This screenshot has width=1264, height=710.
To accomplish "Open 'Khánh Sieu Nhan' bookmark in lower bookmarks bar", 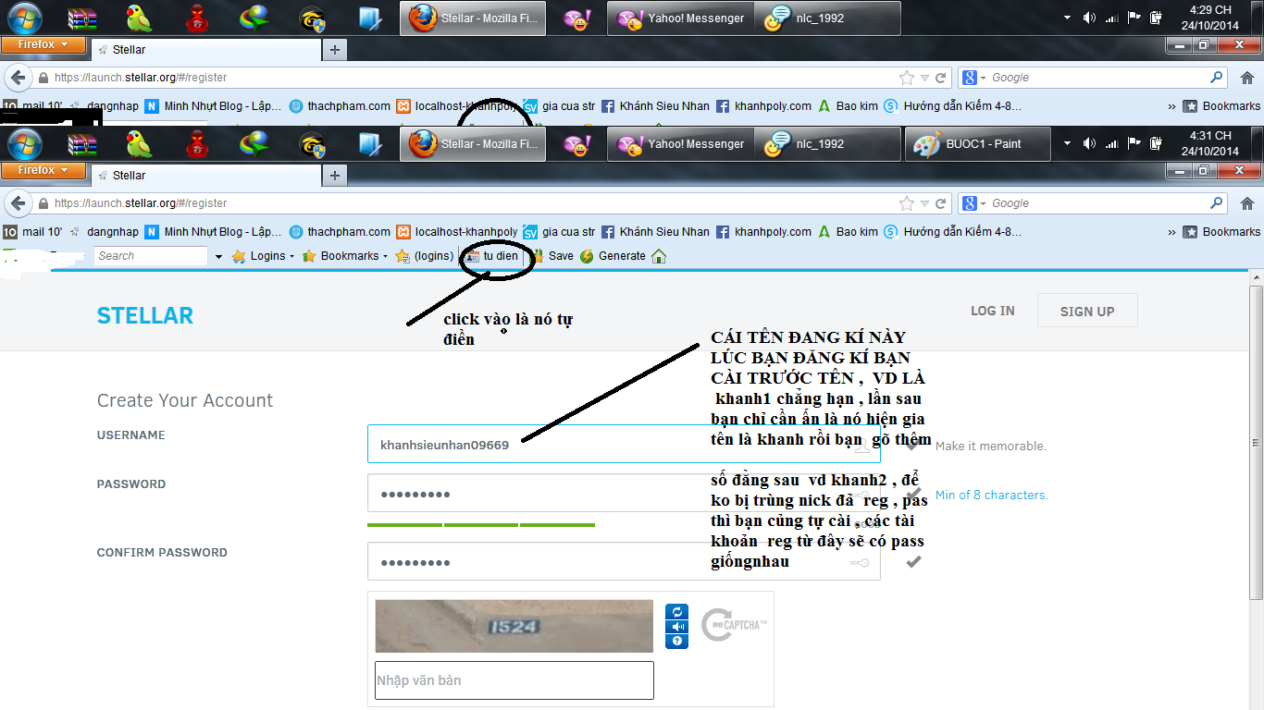I will tap(655, 232).
